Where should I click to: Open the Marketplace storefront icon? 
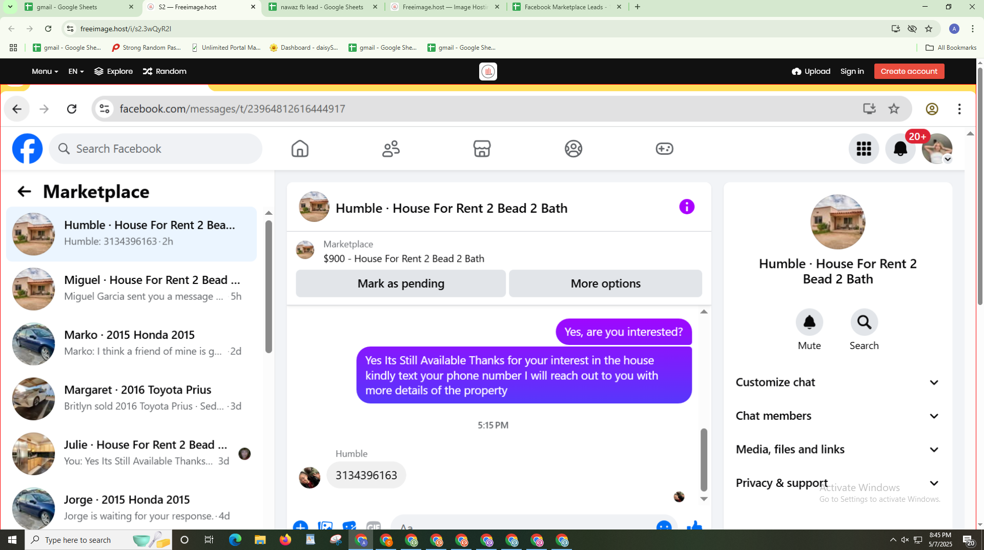(482, 149)
